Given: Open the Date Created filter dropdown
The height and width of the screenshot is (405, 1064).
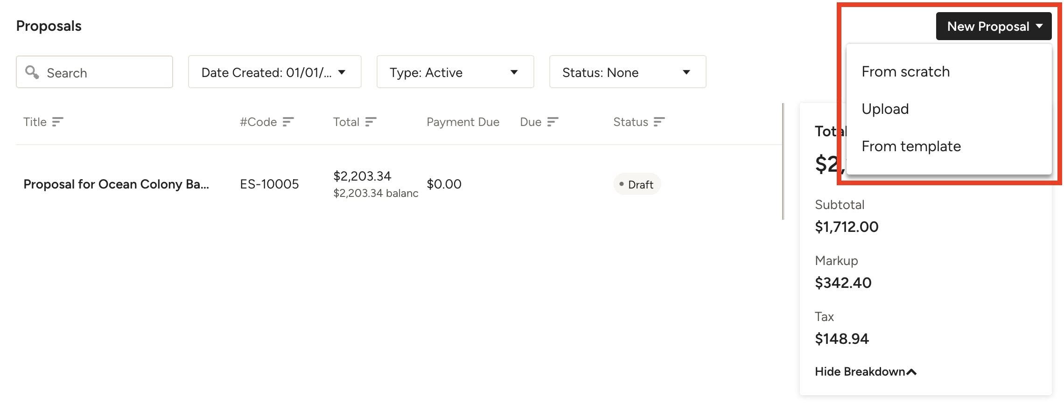Looking at the screenshot, I should tap(274, 72).
